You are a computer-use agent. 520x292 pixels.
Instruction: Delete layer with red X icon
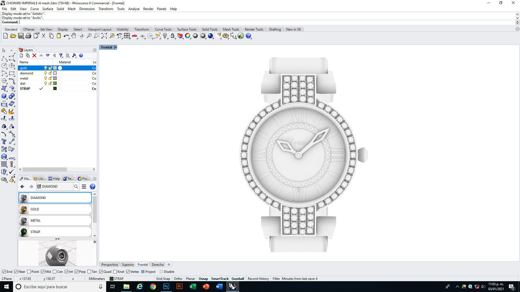[x=34, y=55]
